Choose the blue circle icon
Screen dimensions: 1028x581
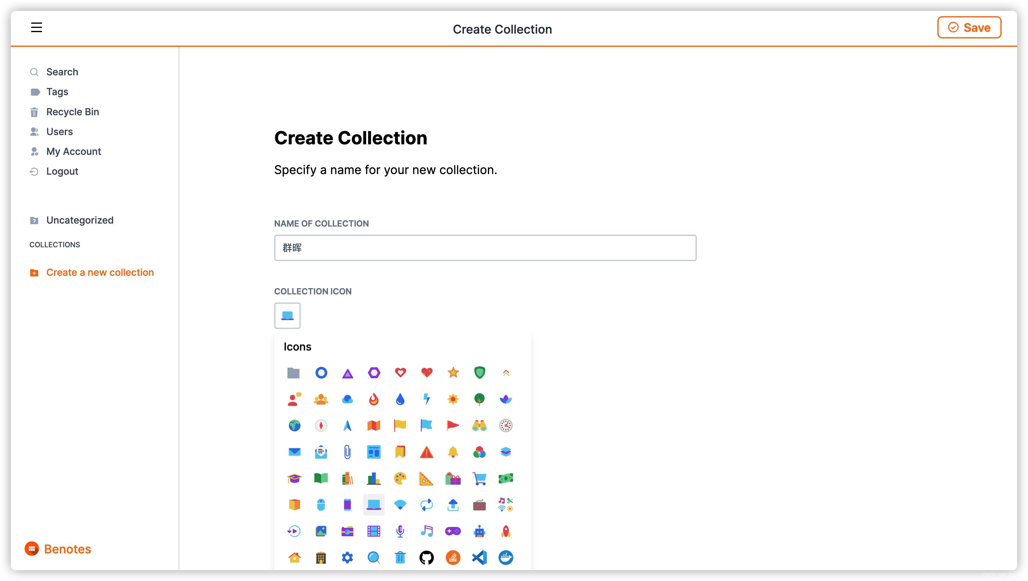(321, 373)
